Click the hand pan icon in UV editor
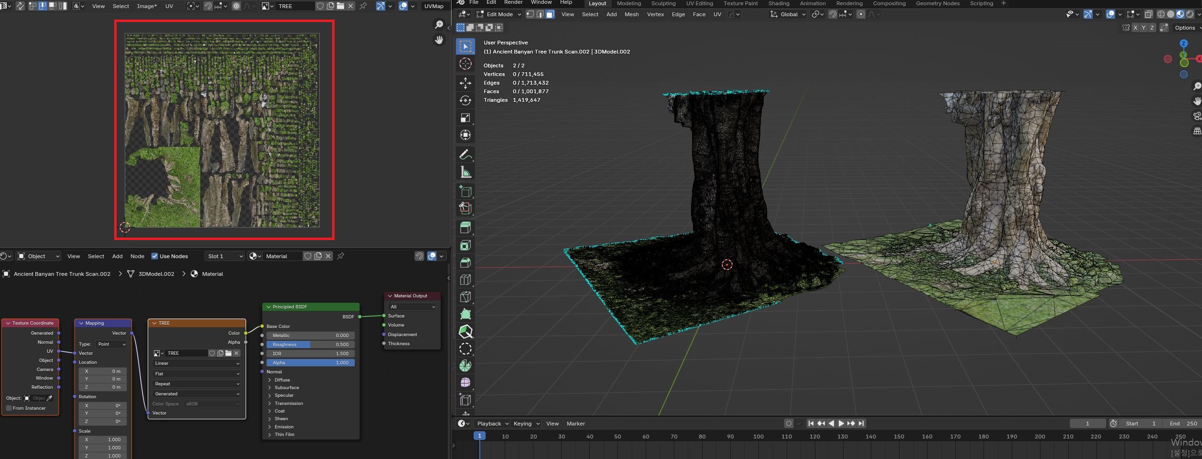This screenshot has width=1202, height=459. coord(439,40)
